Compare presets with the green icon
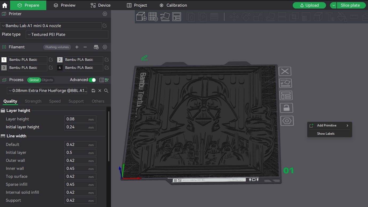 (107, 80)
